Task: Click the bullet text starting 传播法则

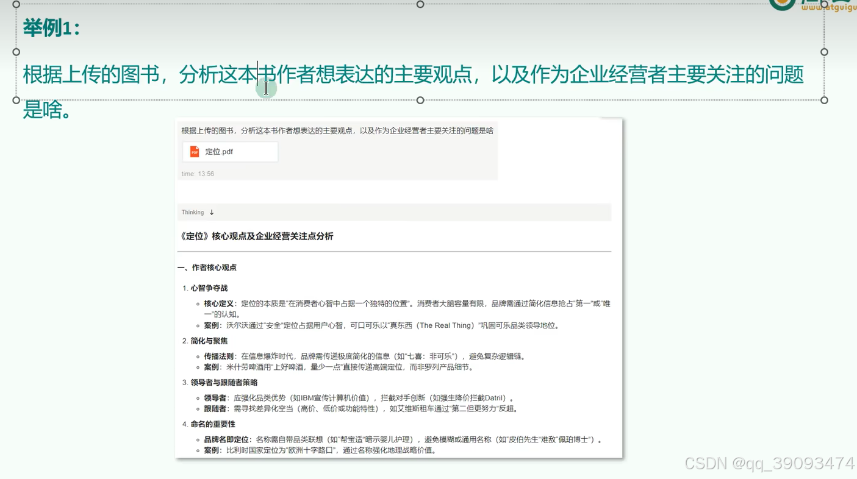Action: coord(365,357)
